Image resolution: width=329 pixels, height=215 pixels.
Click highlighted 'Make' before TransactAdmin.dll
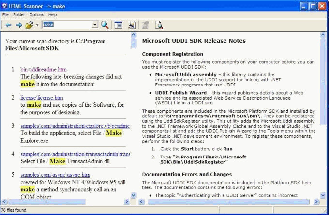(57, 161)
